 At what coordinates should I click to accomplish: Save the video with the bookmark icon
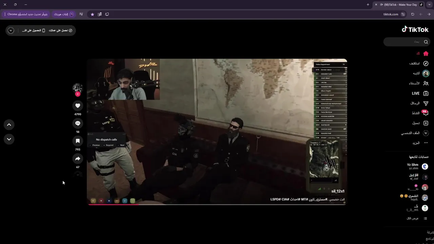[78, 141]
